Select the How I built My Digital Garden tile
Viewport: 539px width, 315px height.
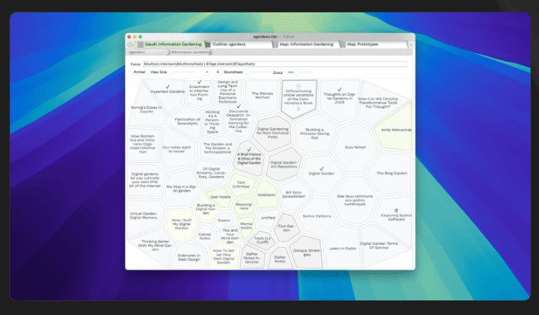(x=181, y=224)
